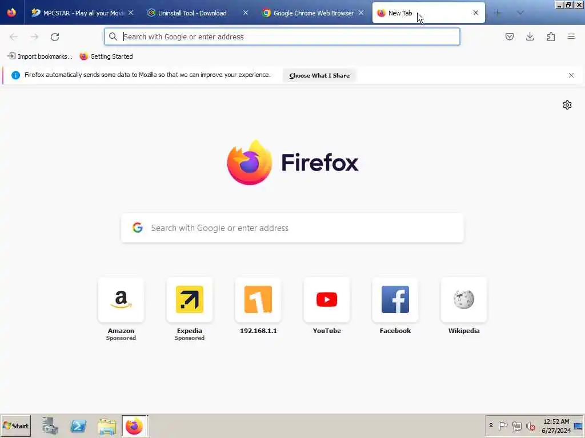Focus the address bar field
This screenshot has height=438, width=585.
pyautogui.click(x=282, y=37)
